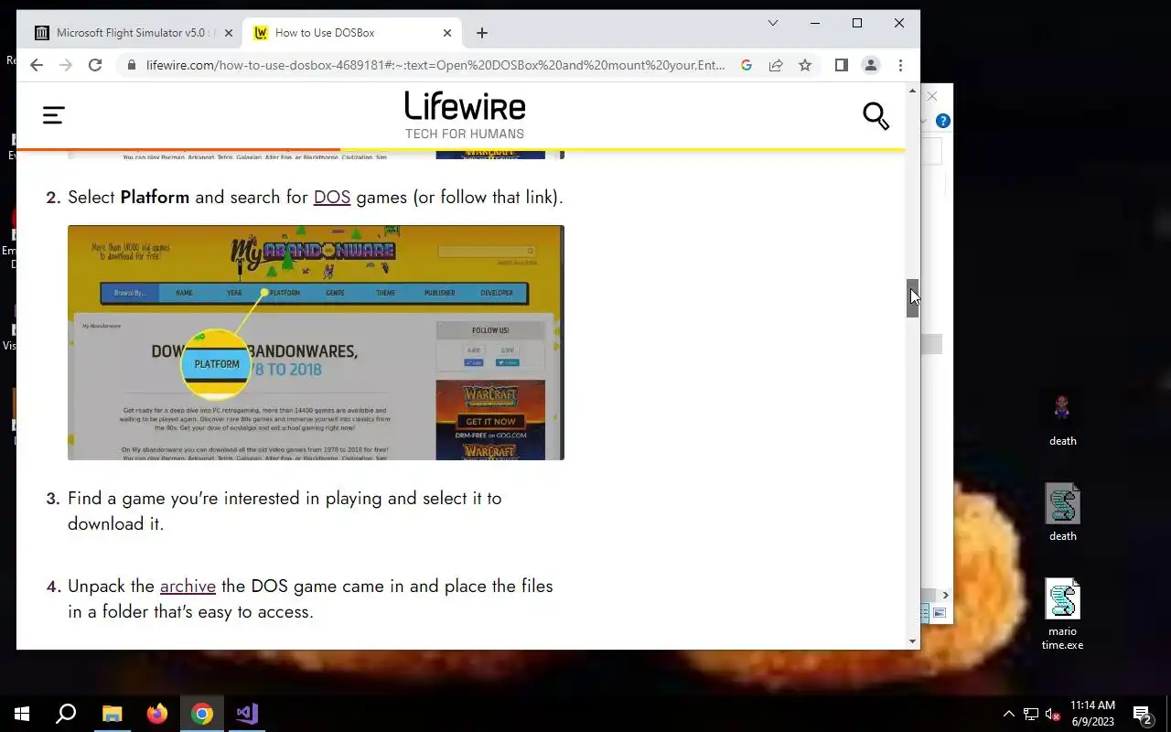Open Chrome taskbar icon
This screenshot has width=1171, height=732.
point(202,714)
